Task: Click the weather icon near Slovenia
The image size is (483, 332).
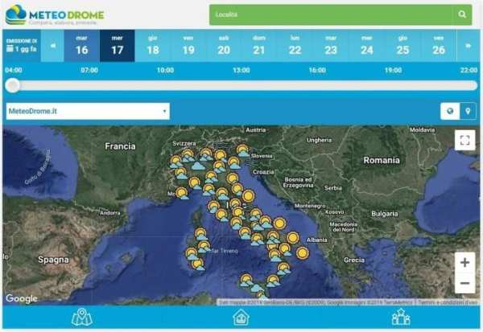Action: (x=243, y=151)
